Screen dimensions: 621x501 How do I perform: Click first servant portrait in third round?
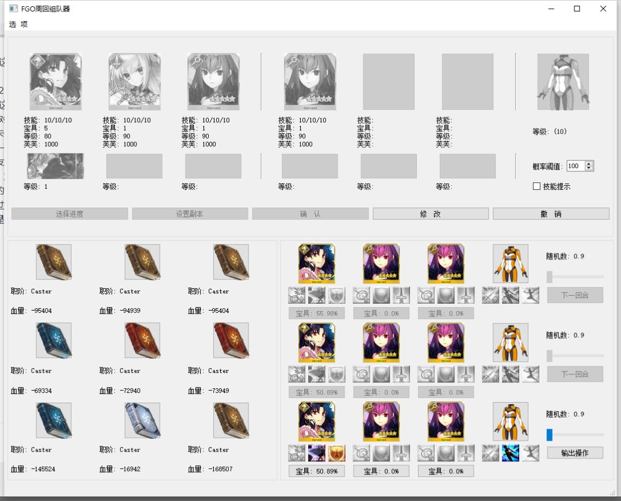coord(316,422)
